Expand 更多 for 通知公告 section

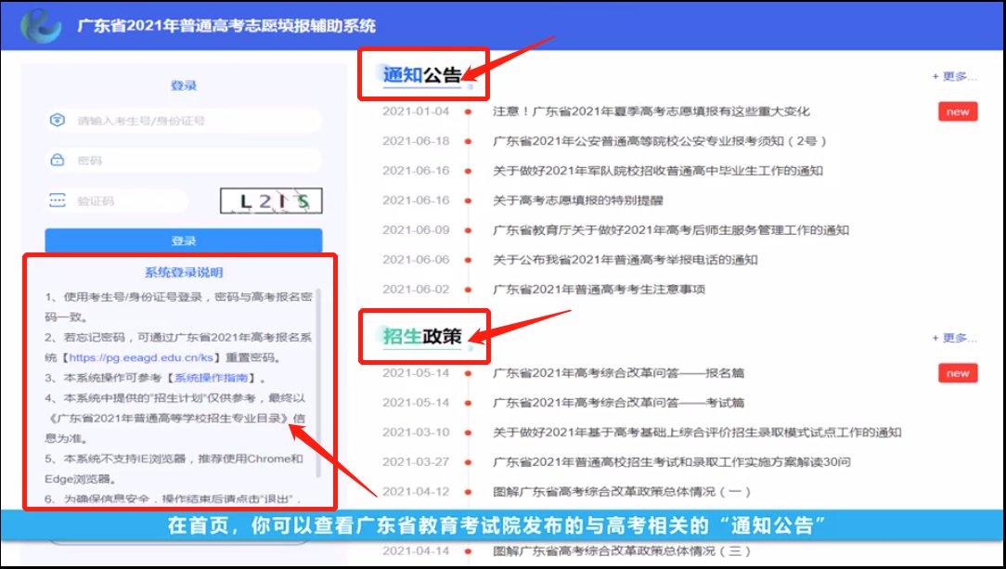point(954,77)
